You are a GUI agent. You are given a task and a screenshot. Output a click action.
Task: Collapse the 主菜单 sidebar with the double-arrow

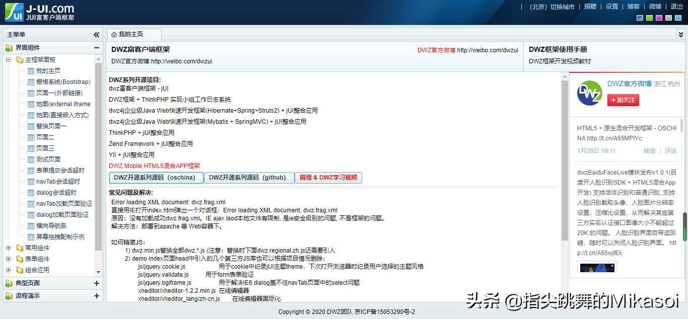pyautogui.click(x=97, y=35)
